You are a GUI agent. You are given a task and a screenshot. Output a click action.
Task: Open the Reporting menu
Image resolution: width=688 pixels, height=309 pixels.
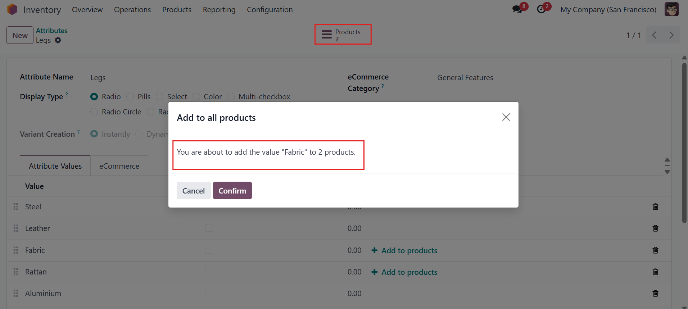click(219, 10)
